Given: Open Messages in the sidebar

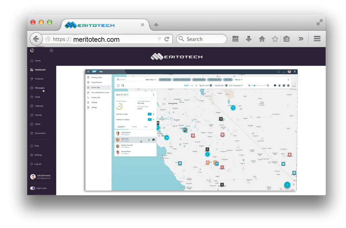Looking at the screenshot, I should (37, 88).
